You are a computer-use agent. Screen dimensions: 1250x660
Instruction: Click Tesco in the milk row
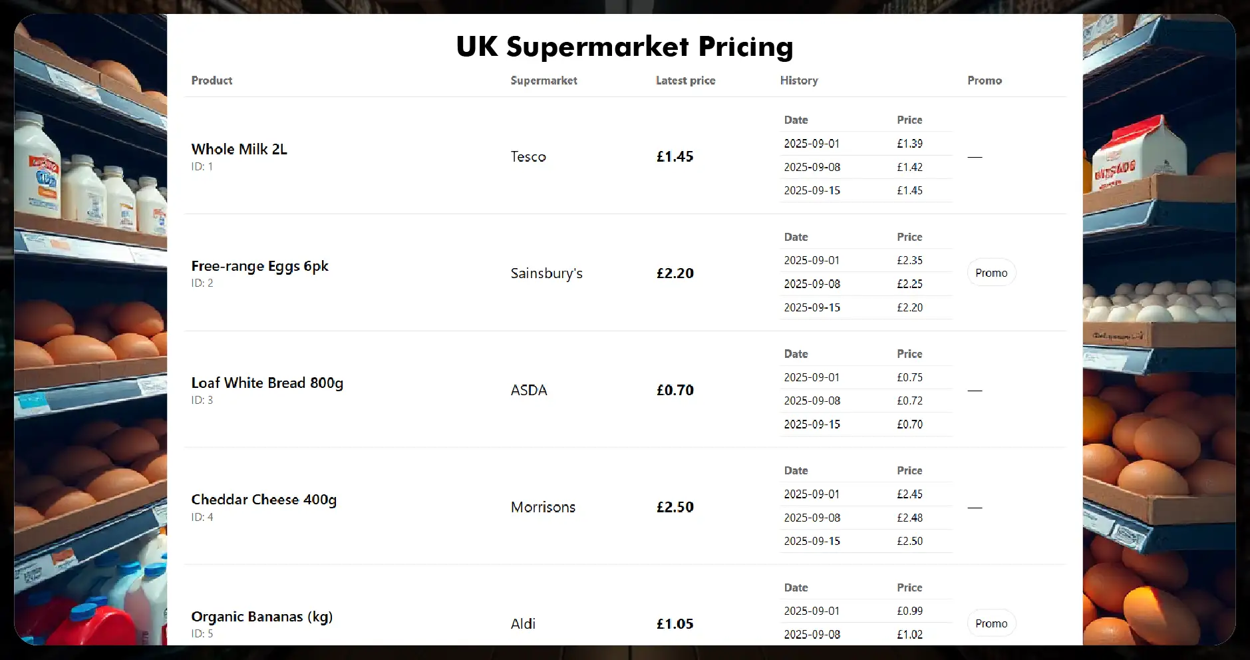[x=528, y=156]
